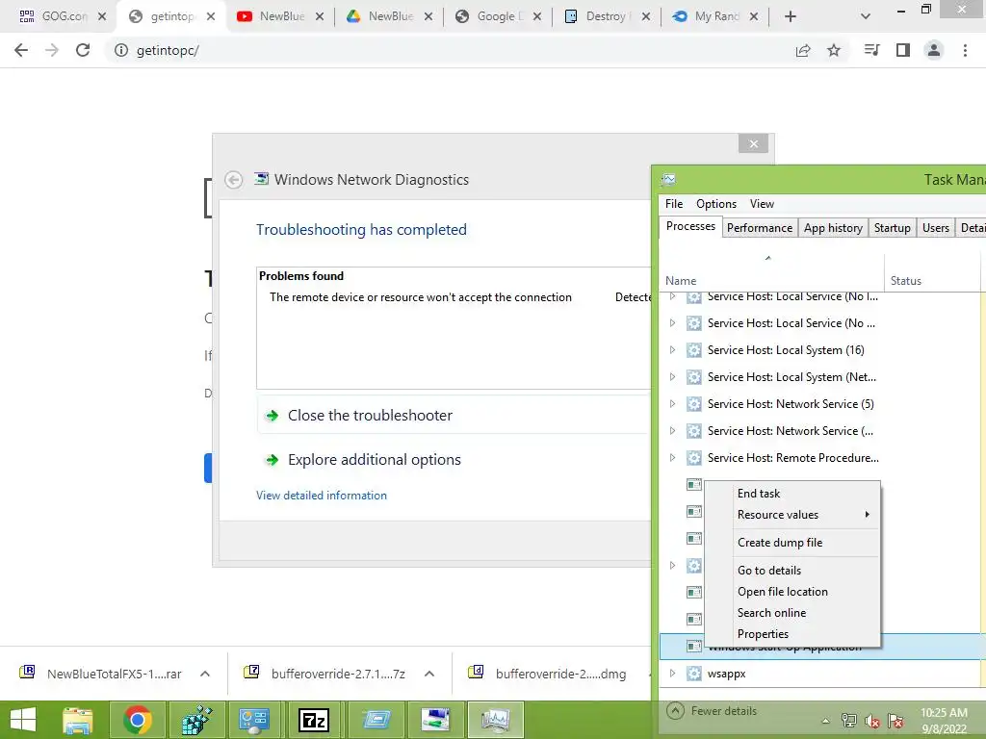Select Service Host: Network Service (5) row
Screen dimensions: 986x739
tap(822, 404)
